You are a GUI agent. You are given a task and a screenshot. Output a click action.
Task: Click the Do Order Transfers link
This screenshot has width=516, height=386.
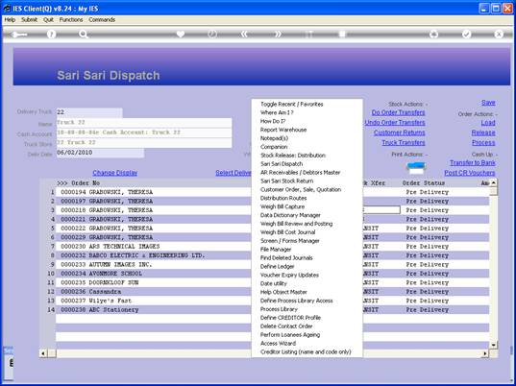pos(398,112)
